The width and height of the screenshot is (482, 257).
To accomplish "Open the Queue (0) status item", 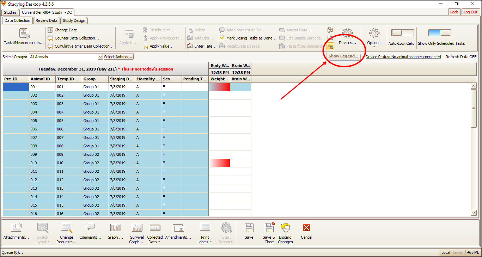I will tap(12, 252).
